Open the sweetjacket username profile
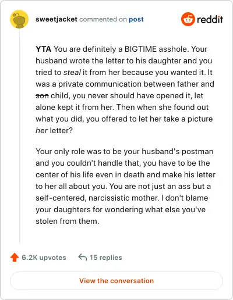The image size is (233, 300). point(57,19)
